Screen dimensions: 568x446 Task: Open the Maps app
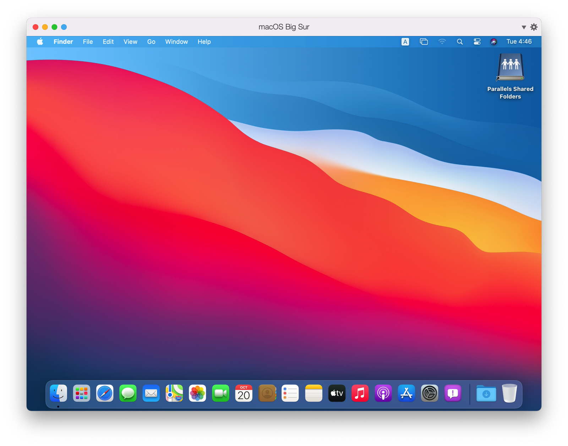click(174, 393)
